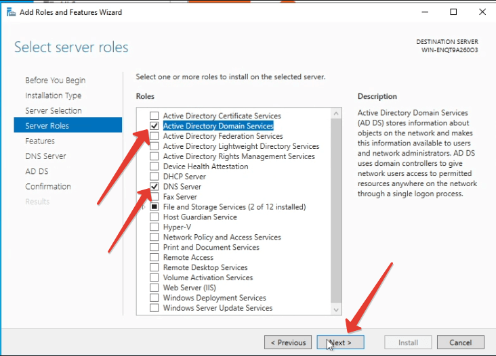
Task: Click the roles list scroll up arrow
Action: (336, 113)
